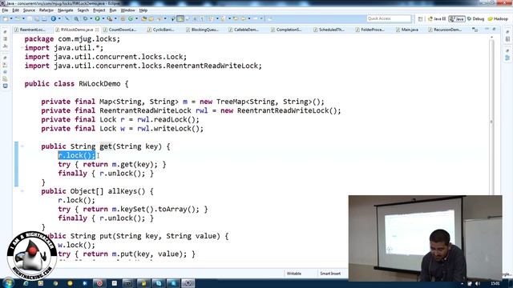Click the New file toolbar icon
Image resolution: width=513 pixels, height=288 pixels.
click(x=6, y=18)
